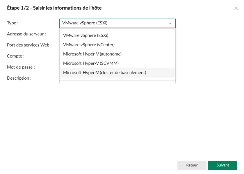Click the "Type :" field label
The width and height of the screenshot is (244, 174).
(13, 23)
